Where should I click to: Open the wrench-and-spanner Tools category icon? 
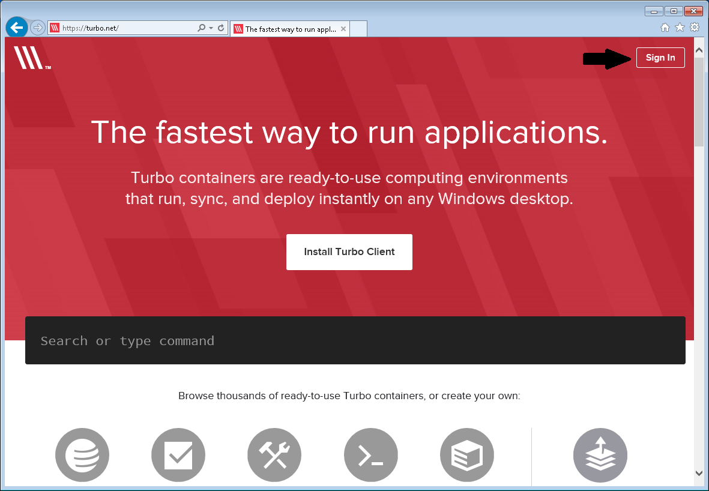274,455
